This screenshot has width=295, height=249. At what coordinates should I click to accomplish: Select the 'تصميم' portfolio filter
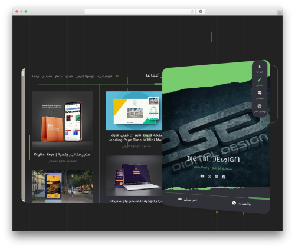click(47, 76)
